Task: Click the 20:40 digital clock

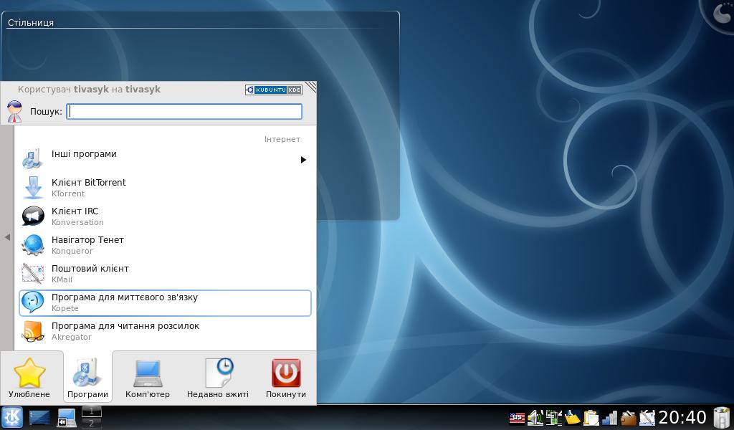Action: [x=682, y=417]
